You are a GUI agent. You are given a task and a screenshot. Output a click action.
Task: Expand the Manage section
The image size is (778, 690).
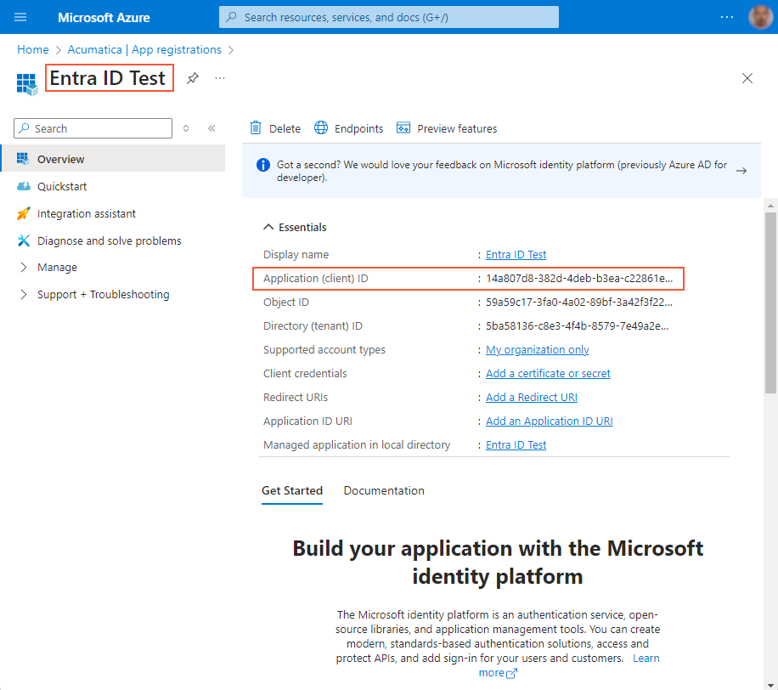[57, 267]
